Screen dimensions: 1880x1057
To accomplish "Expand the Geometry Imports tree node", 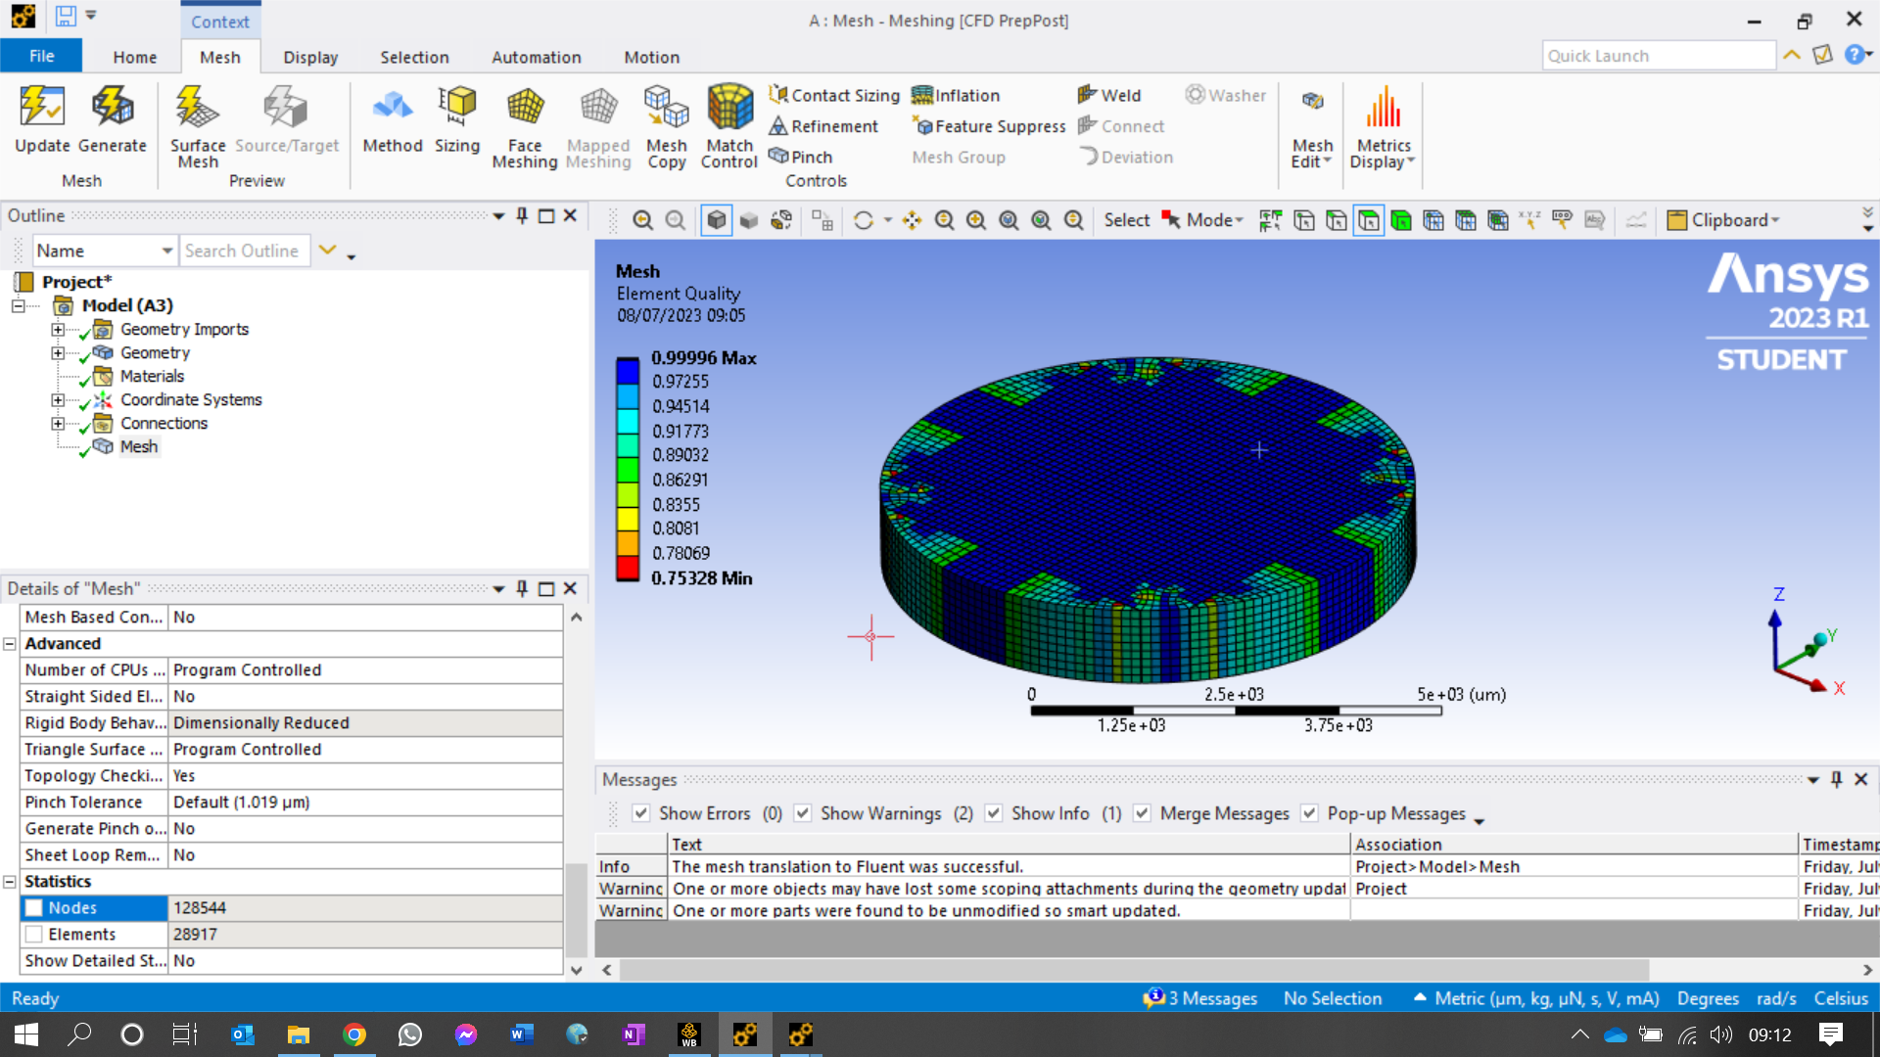I will [x=58, y=330].
